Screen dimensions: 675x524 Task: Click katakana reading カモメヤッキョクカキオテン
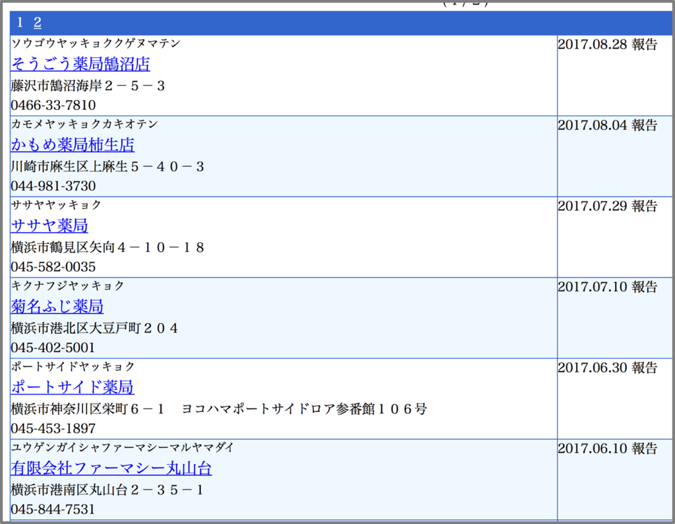(x=85, y=125)
